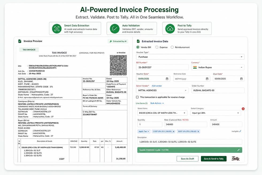The image size is (262, 175).
Task: Click the Amount input field
Action: click(226, 124)
